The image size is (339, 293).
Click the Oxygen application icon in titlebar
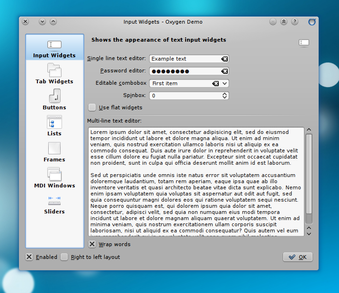312,22
